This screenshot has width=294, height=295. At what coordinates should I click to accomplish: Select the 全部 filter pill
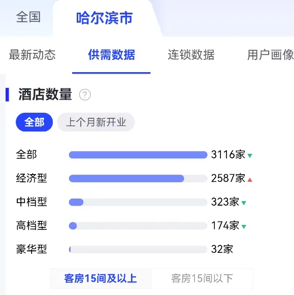34,122
